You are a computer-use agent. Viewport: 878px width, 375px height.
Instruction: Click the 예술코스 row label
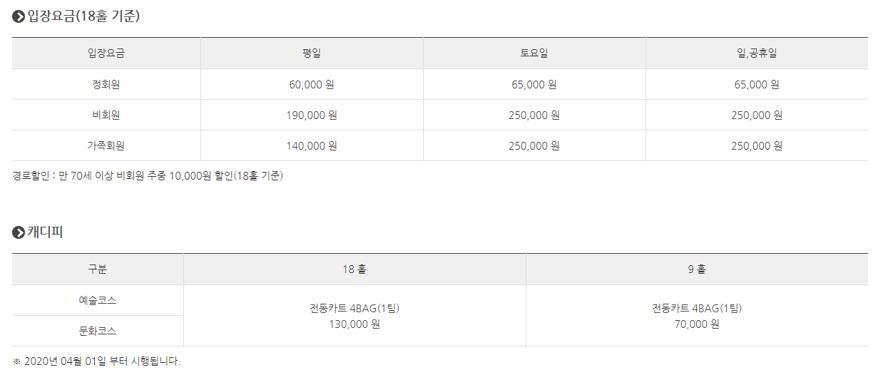tap(98, 300)
